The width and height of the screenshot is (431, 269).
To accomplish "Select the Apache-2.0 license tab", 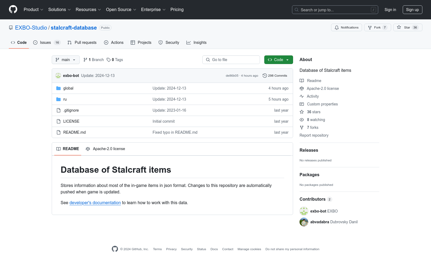I will 105,149.
